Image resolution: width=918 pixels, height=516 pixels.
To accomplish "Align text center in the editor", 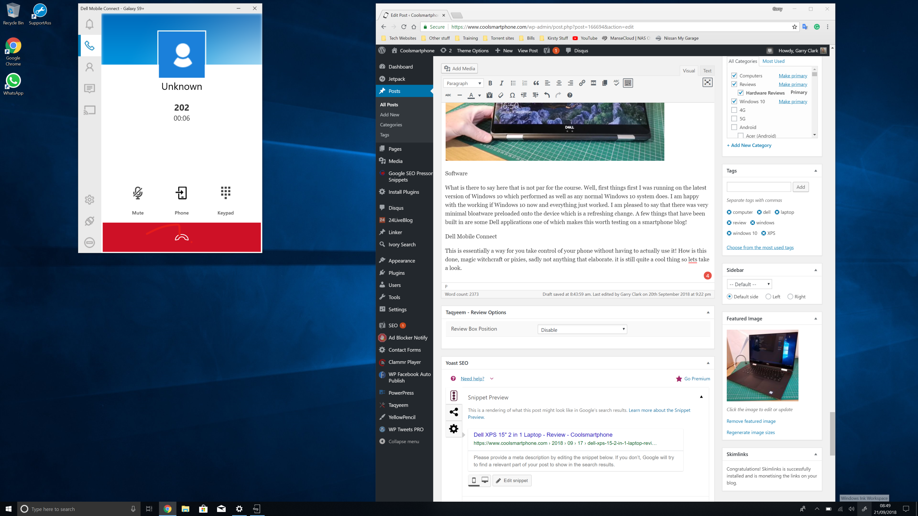I will tap(559, 83).
